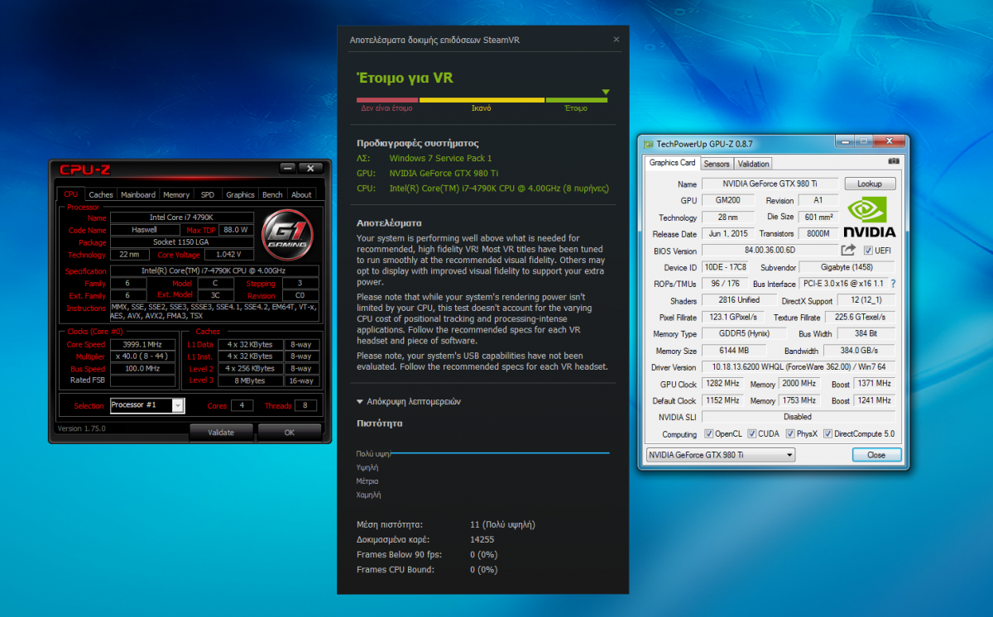Click the red not-ready segment of VR bar

coord(387,100)
